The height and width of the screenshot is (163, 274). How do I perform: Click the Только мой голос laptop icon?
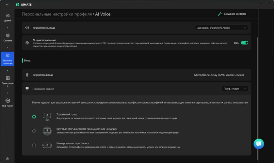47,117
